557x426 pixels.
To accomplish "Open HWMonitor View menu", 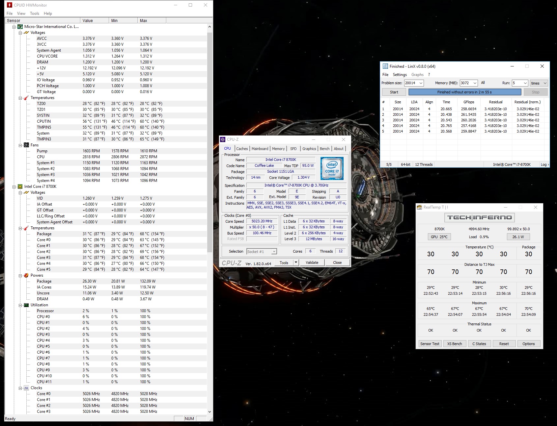I will point(21,13).
